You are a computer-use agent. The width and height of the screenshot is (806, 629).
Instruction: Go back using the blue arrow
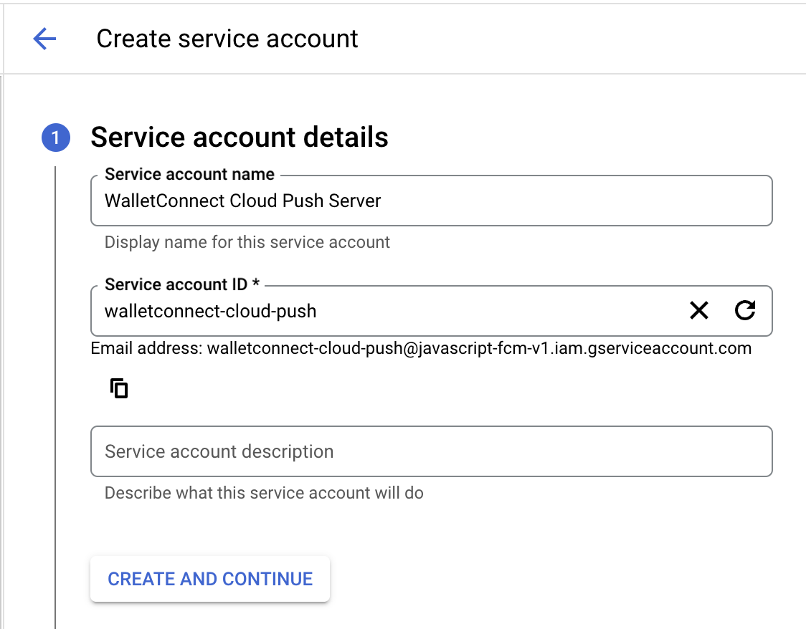[44, 39]
